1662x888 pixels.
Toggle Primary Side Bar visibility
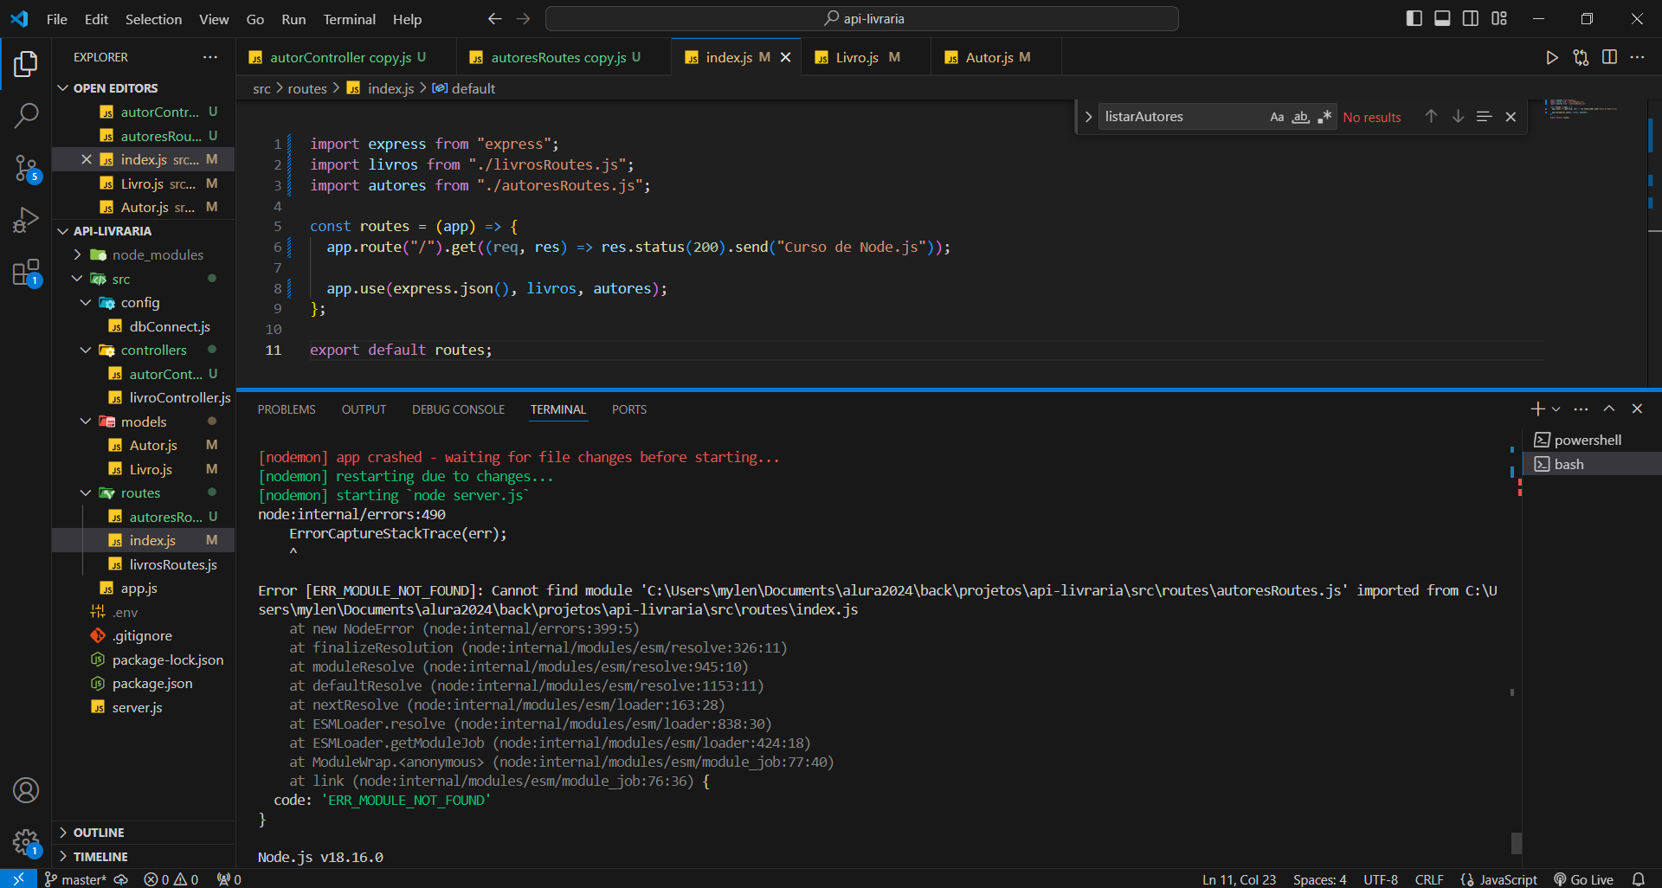pyautogui.click(x=1414, y=18)
